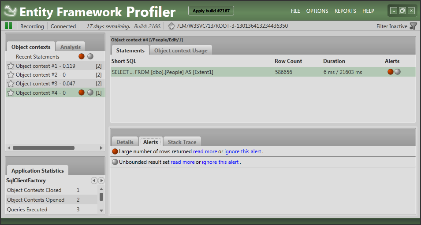Screen dimensions: 421x225
Task: Switch to Object context Usage tab
Action: coord(181,51)
